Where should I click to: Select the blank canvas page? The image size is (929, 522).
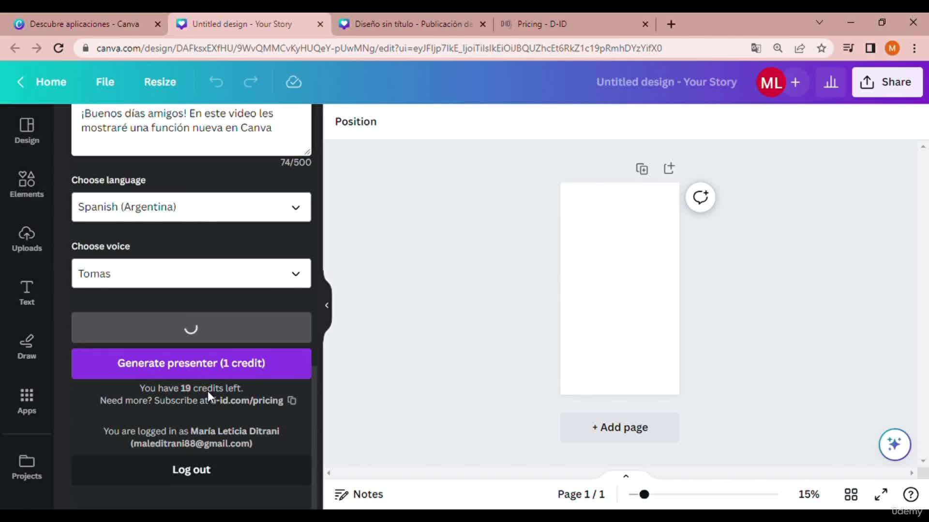[x=620, y=289]
